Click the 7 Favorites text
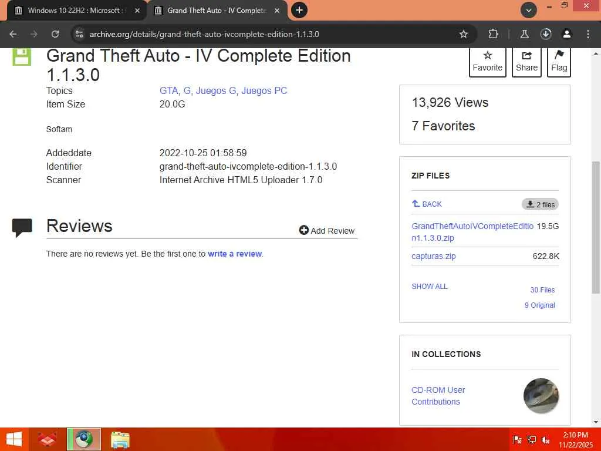 tap(443, 126)
